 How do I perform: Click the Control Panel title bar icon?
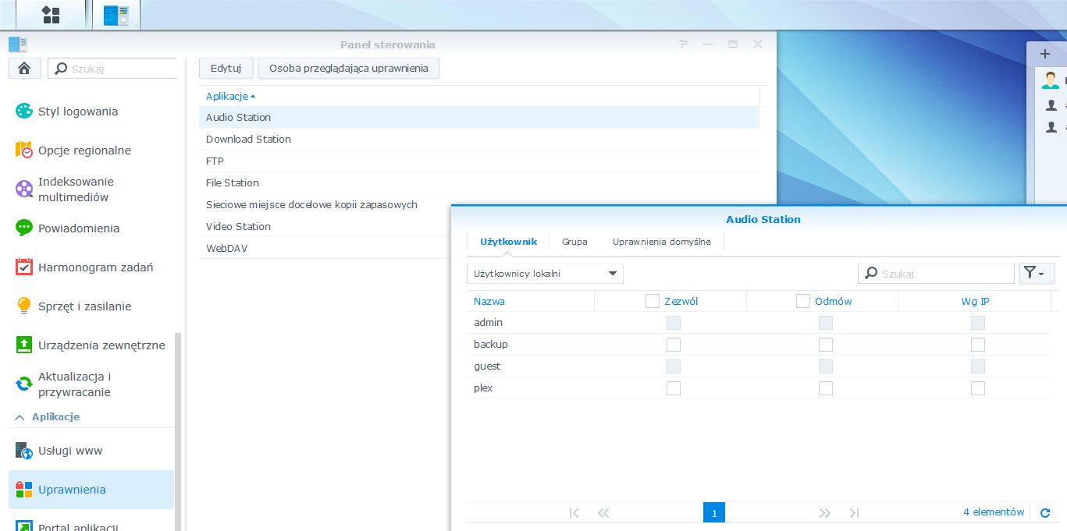click(18, 44)
